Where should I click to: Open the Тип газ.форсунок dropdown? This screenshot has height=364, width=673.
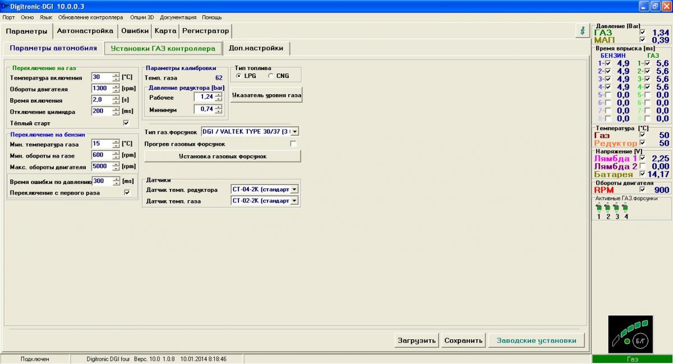click(294, 132)
